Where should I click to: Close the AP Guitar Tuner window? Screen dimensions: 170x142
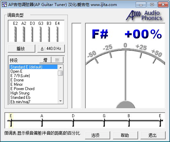(163, 5)
